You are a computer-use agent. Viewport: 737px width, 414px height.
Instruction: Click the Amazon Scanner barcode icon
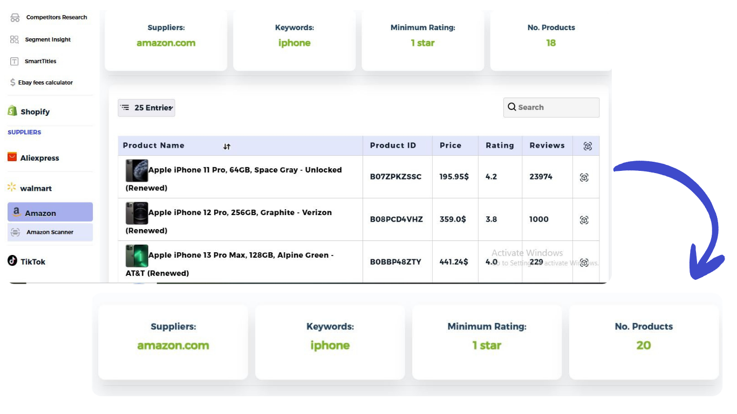coord(16,232)
